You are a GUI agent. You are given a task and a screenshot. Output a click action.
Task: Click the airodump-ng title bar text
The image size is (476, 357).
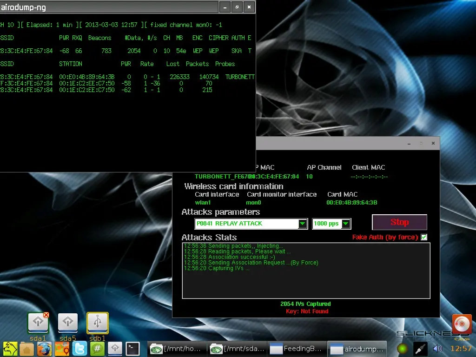click(x=23, y=7)
